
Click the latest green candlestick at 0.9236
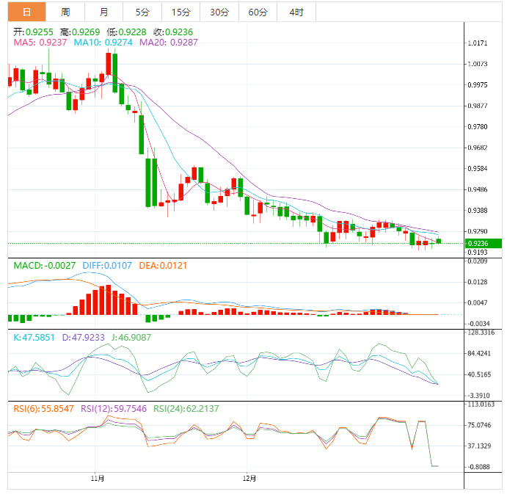pyautogui.click(x=439, y=241)
